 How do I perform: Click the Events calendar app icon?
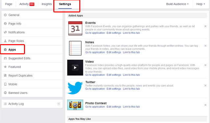75,28
